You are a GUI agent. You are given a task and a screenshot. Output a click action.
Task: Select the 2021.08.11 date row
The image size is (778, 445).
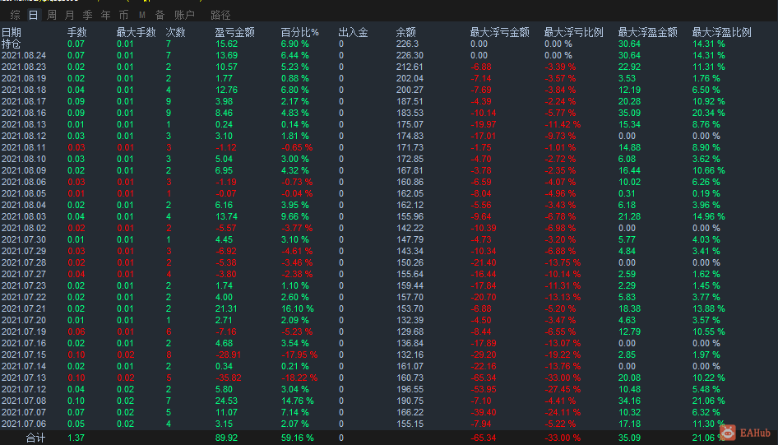pyautogui.click(x=389, y=147)
